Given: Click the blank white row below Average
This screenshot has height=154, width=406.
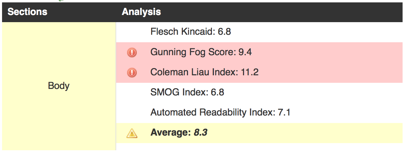Looking at the screenshot, I should point(259,147).
